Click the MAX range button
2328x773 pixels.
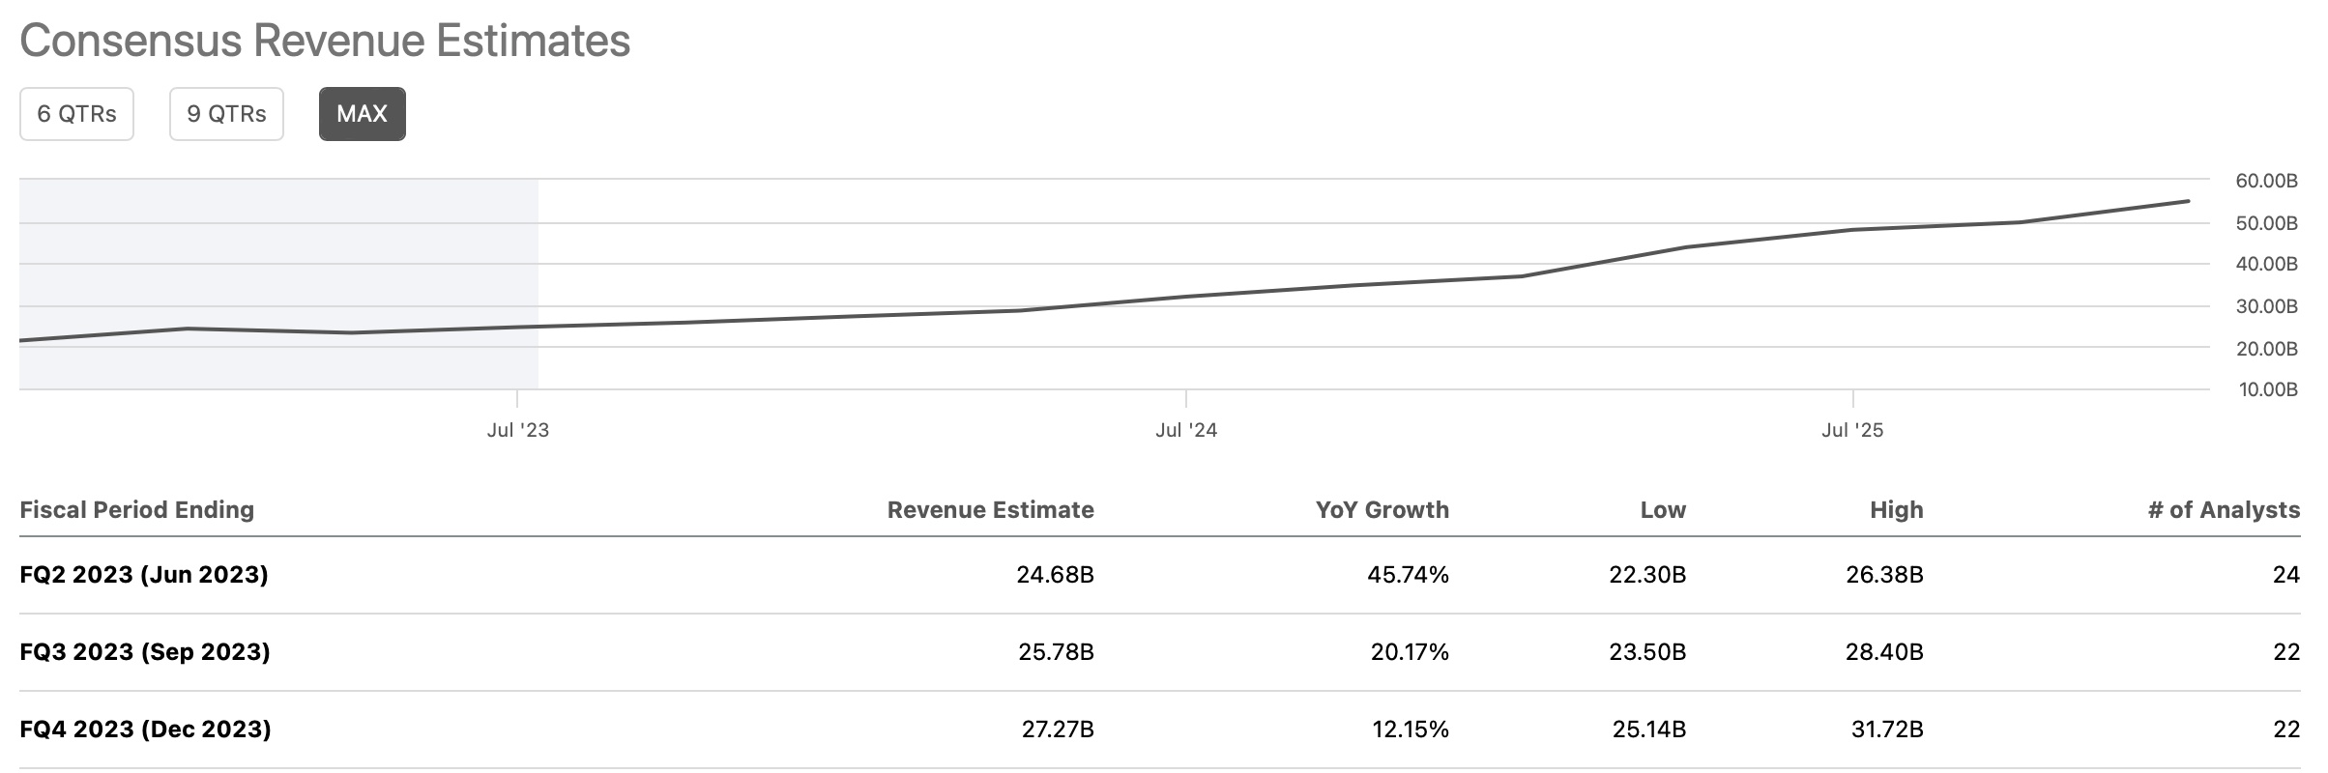(x=362, y=114)
